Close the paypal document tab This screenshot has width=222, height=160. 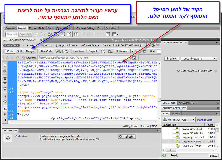pos(41,40)
